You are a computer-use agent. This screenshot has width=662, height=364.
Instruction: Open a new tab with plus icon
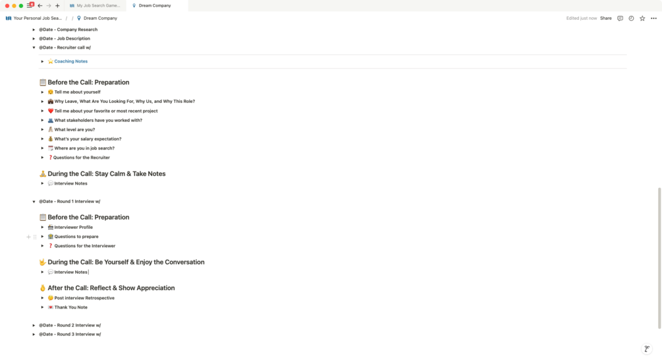[57, 6]
